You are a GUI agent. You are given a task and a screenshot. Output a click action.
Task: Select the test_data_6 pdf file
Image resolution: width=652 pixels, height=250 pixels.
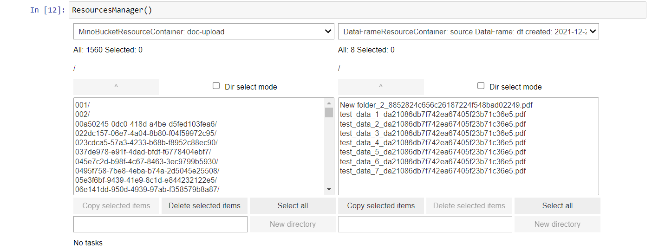[468, 161]
